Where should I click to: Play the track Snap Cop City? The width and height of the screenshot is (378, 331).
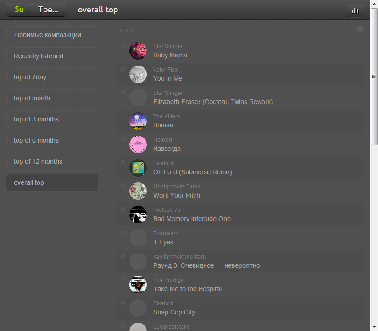tap(174, 312)
